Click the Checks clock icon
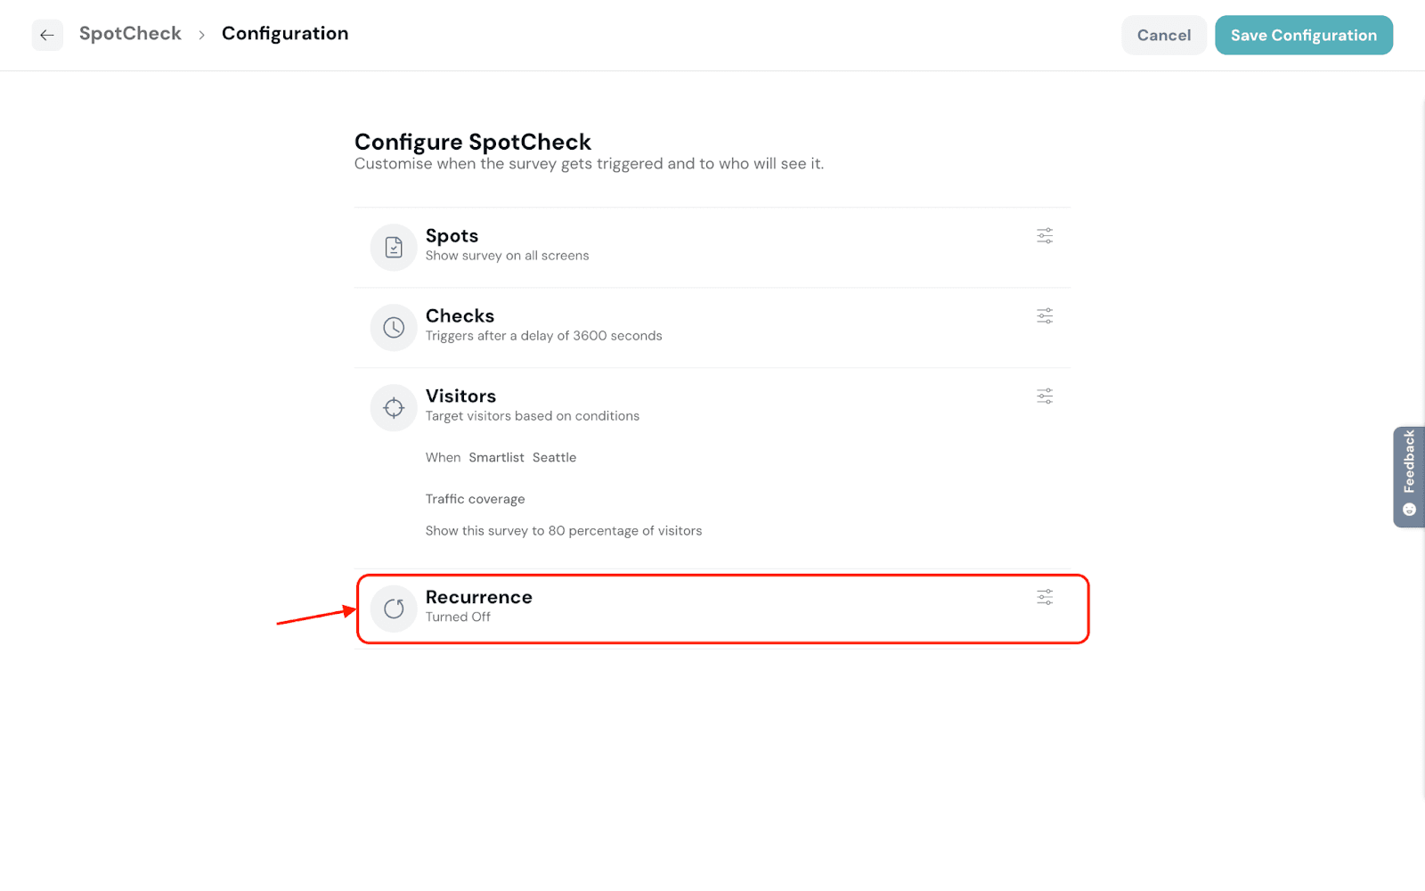 click(394, 328)
